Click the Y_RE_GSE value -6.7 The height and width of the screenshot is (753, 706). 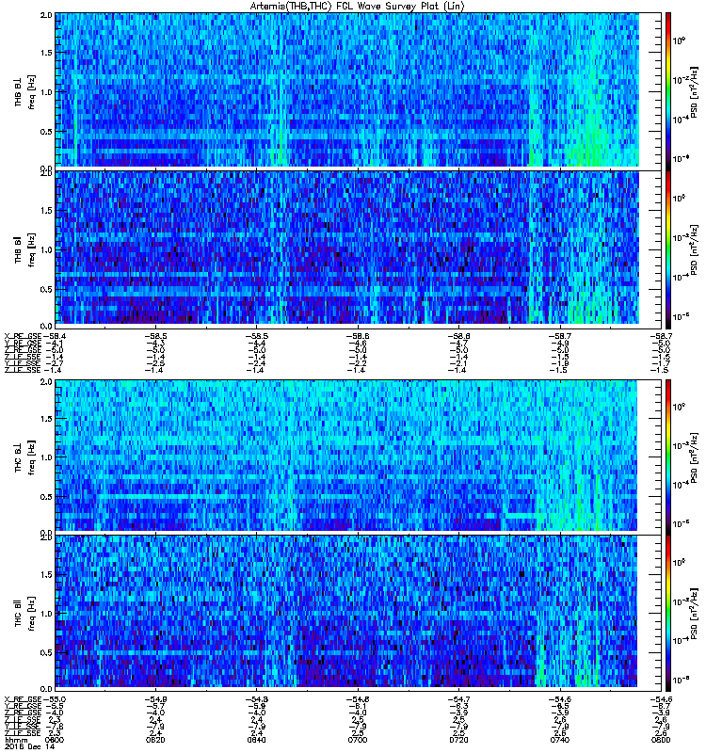click(662, 706)
